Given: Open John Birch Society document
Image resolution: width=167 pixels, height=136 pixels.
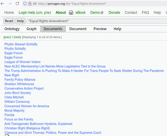Looking at the screenshot, I should 18,93.
